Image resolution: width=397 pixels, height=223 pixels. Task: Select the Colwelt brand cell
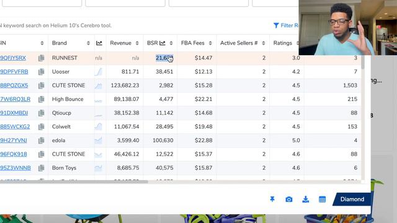point(61,126)
